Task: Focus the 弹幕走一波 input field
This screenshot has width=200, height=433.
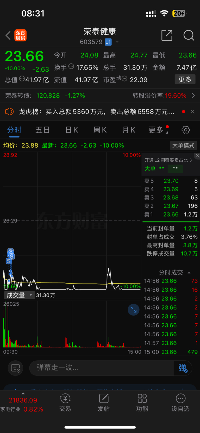Action: 102,368
